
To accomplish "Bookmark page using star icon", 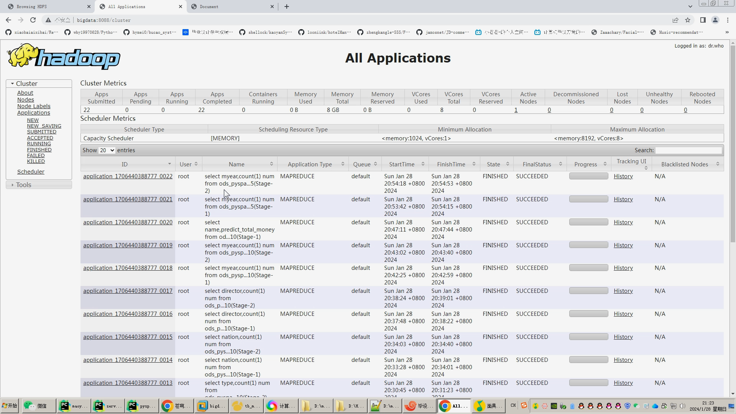I will (x=688, y=20).
